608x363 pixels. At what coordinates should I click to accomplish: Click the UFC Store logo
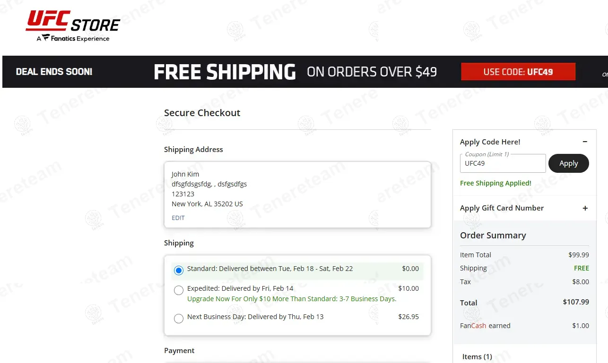click(x=73, y=26)
